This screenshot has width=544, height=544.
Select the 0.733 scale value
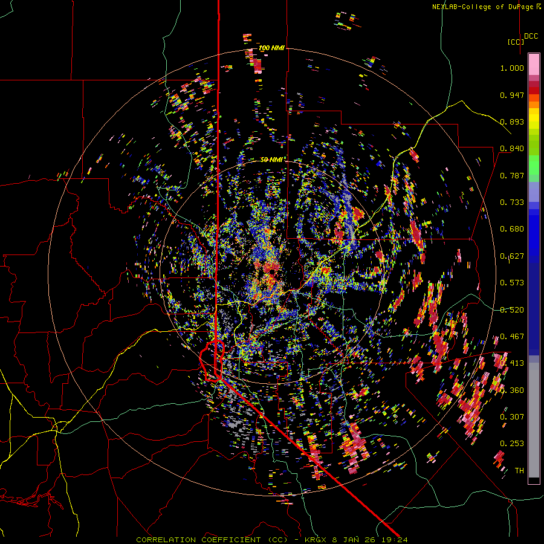tap(512, 202)
